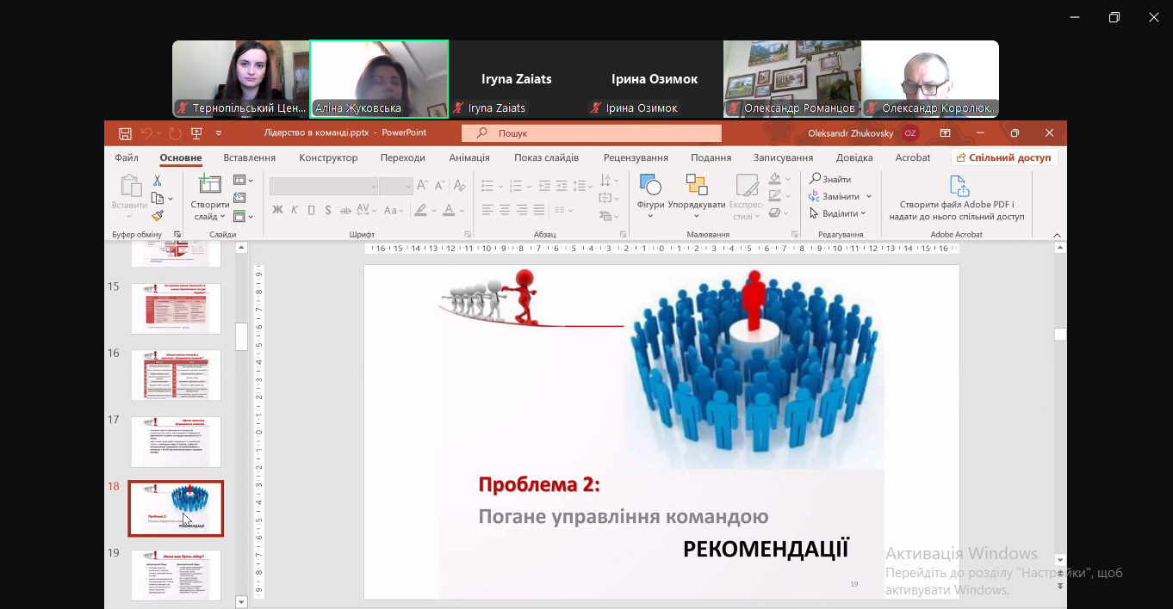
Task: Apply the font color A swatch
Action: pos(448,210)
